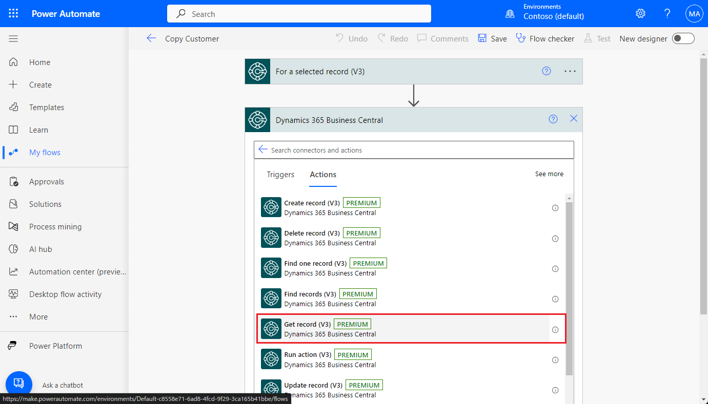View info for Get record (V3) action
Image resolution: width=708 pixels, height=404 pixels.
[x=555, y=330]
